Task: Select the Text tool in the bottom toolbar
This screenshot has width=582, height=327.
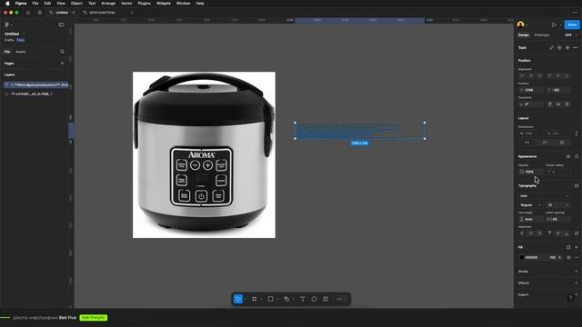Action: pos(303,299)
